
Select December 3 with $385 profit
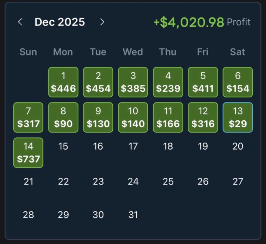(133, 82)
